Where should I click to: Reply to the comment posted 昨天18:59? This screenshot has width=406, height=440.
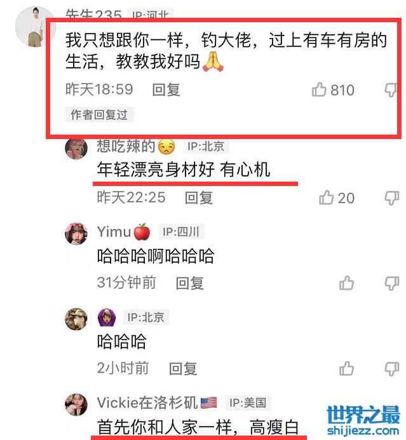point(166,90)
